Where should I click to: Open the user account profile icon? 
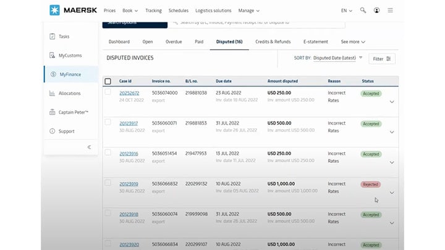coord(376,10)
